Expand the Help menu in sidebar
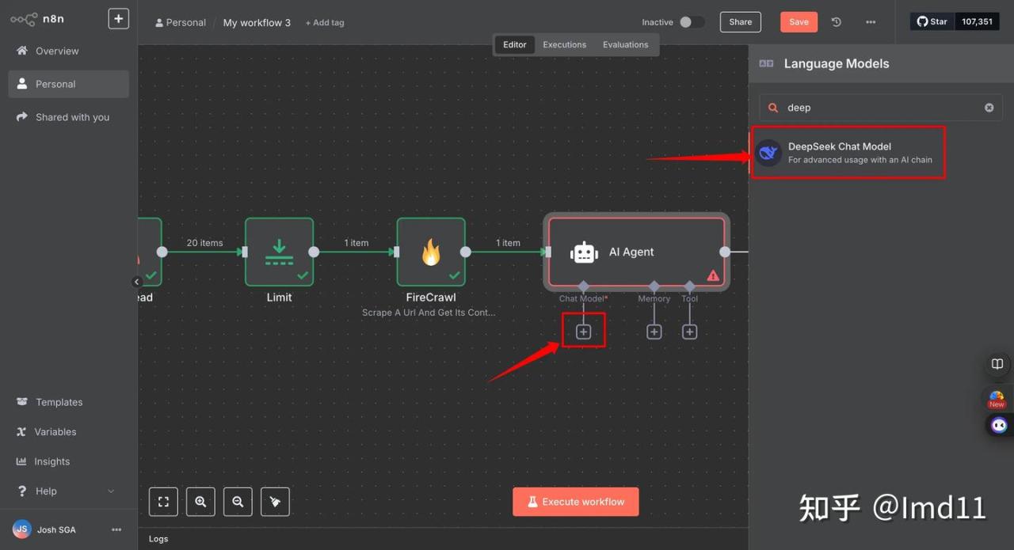The height and width of the screenshot is (550, 1014). click(110, 491)
